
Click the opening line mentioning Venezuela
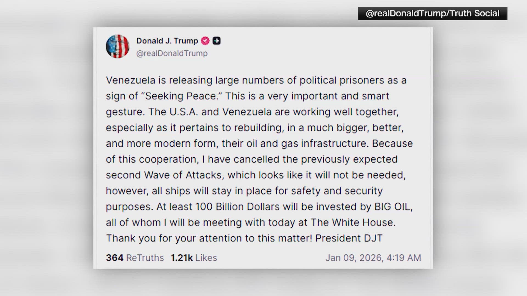[256, 80]
